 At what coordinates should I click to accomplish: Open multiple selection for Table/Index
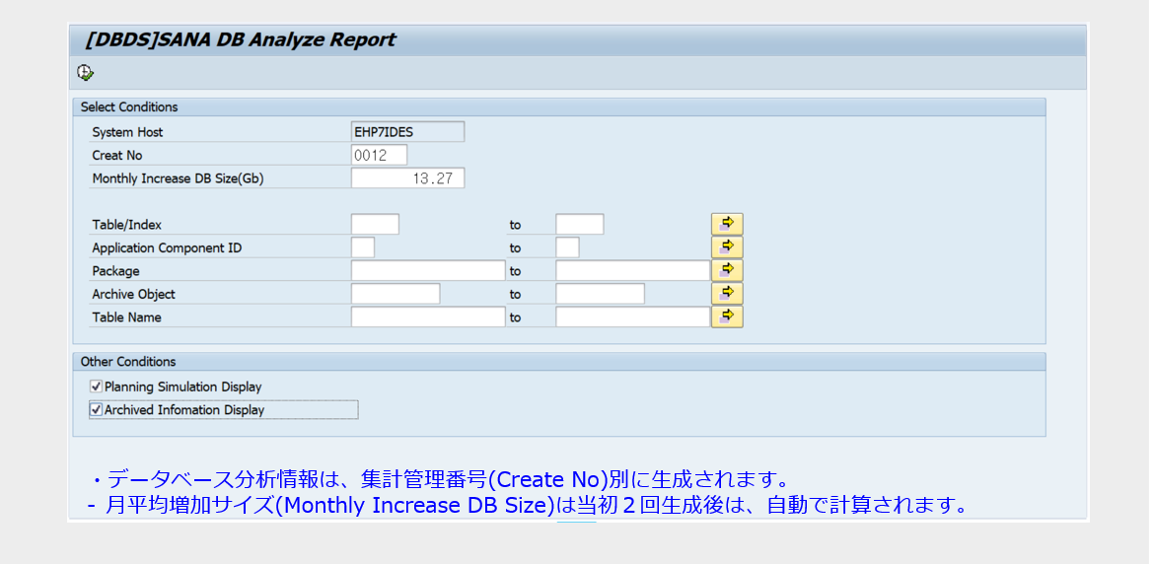(727, 224)
